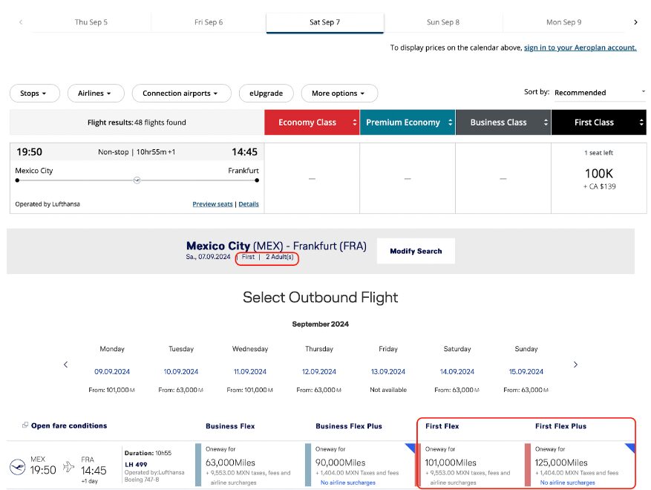Advance to next week after Sunday 15.09.2024

[575, 365]
